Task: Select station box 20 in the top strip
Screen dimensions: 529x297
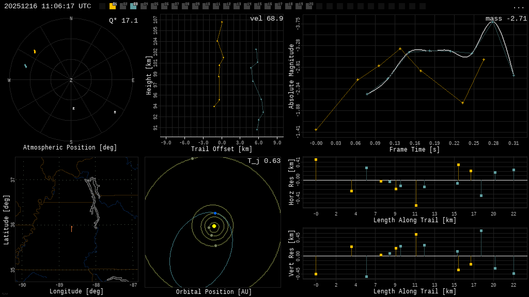Action: click(309, 6)
